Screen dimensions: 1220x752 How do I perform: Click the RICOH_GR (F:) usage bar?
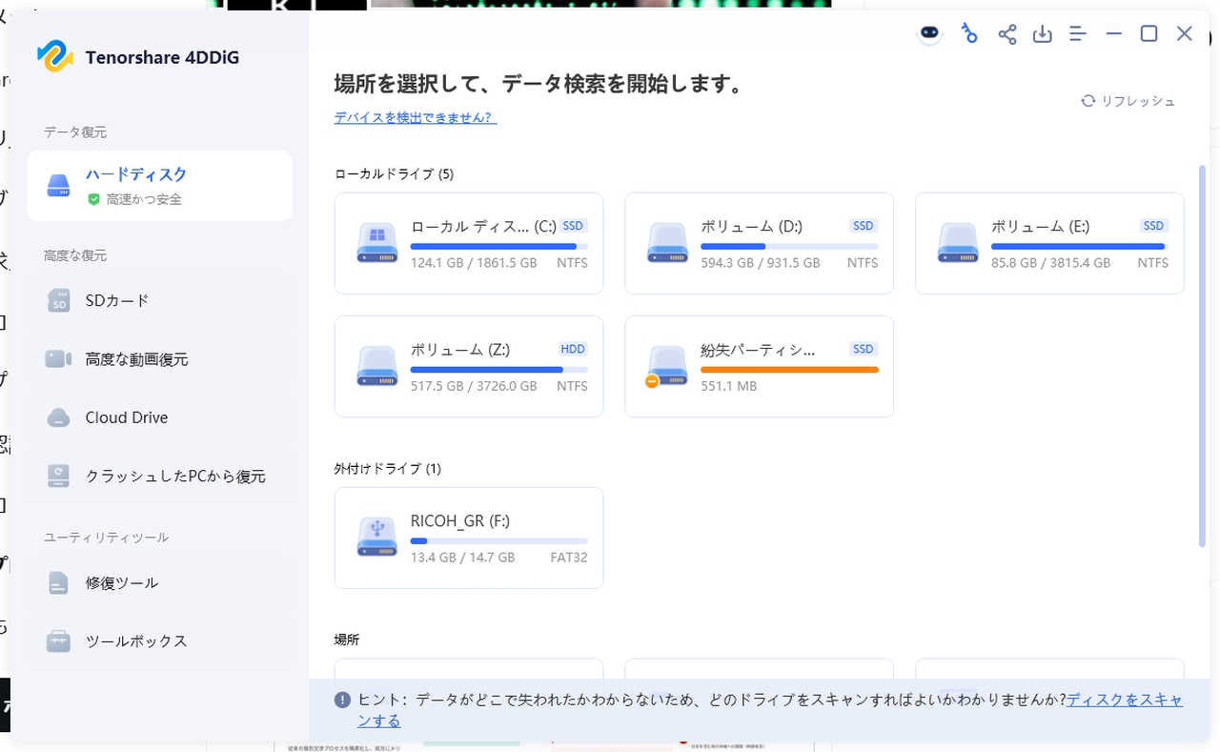(498, 540)
